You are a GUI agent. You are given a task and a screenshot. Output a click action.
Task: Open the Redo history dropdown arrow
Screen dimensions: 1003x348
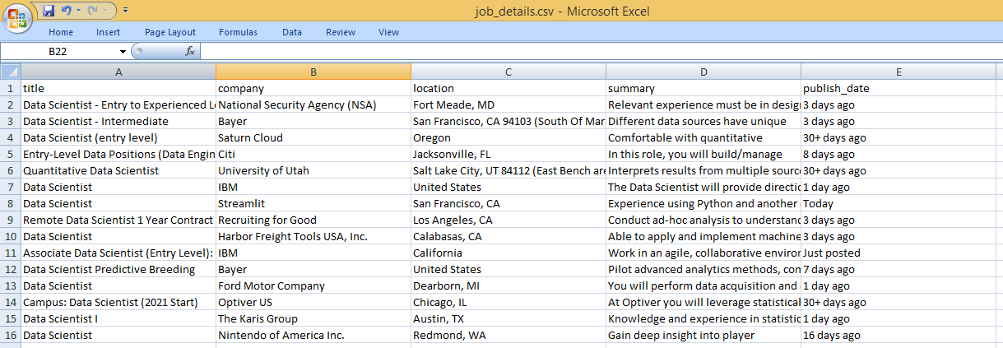[104, 11]
